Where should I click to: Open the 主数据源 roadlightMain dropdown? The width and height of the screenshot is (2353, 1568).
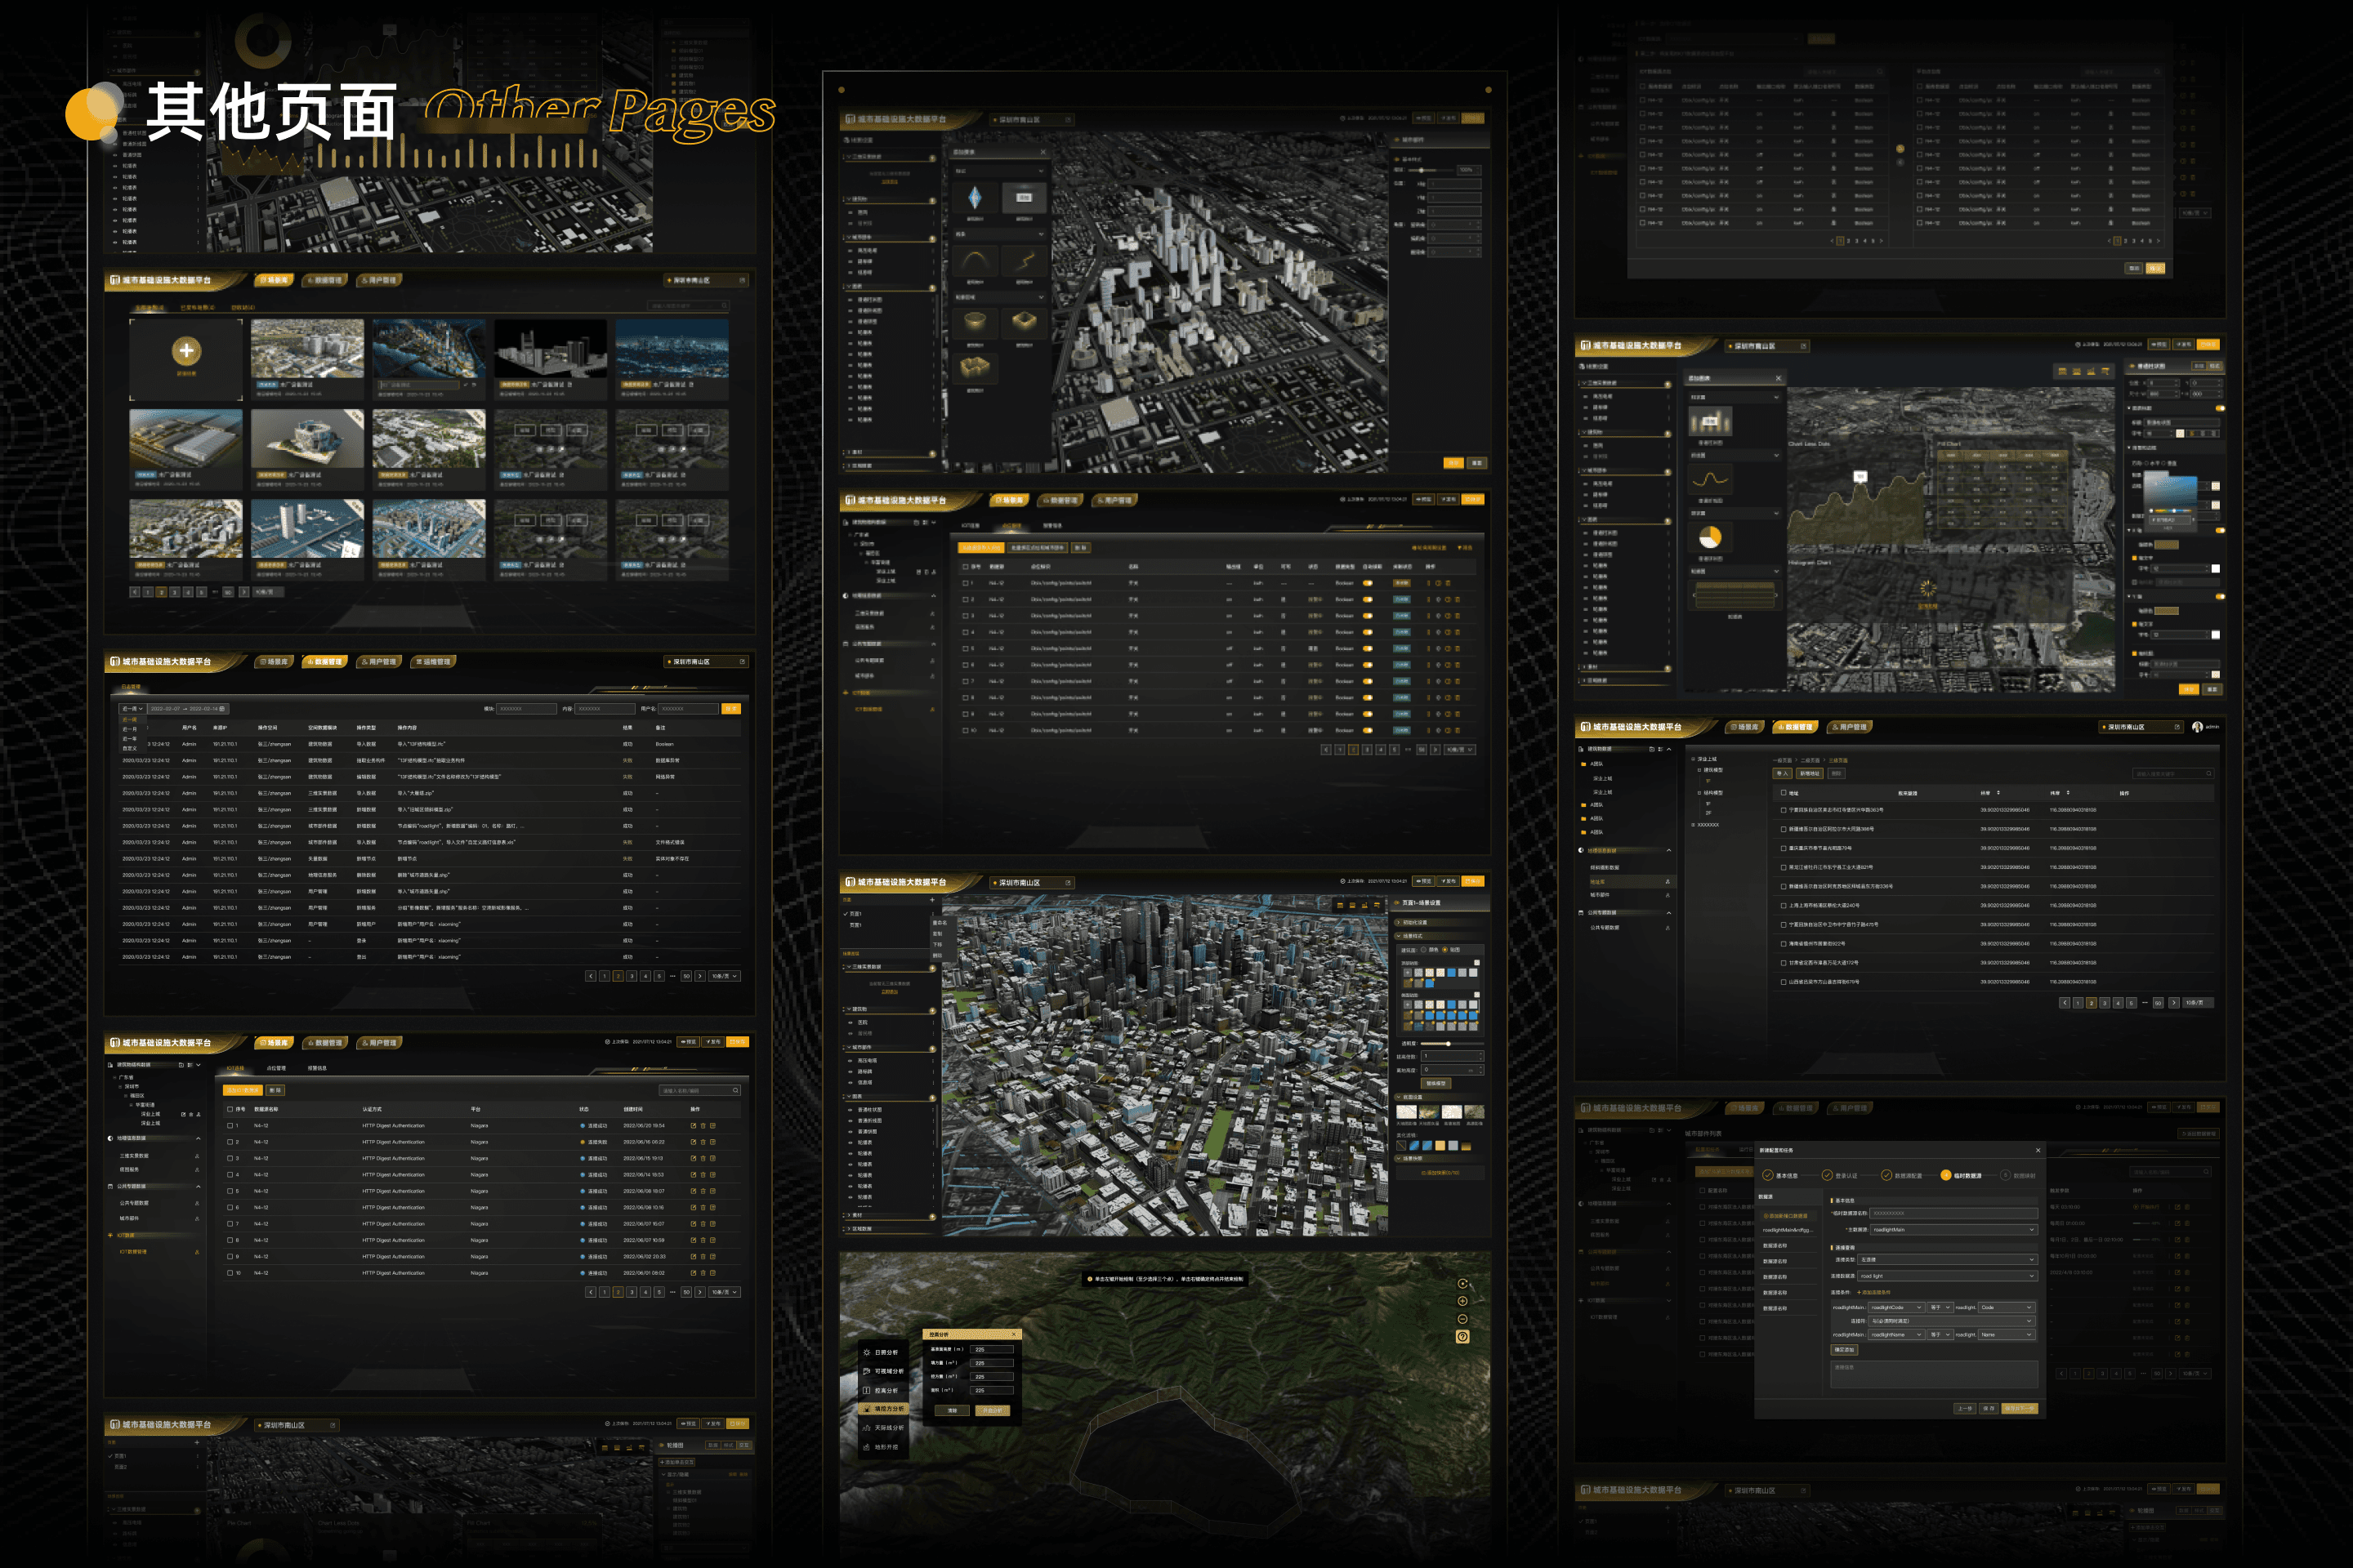tap(1953, 1230)
